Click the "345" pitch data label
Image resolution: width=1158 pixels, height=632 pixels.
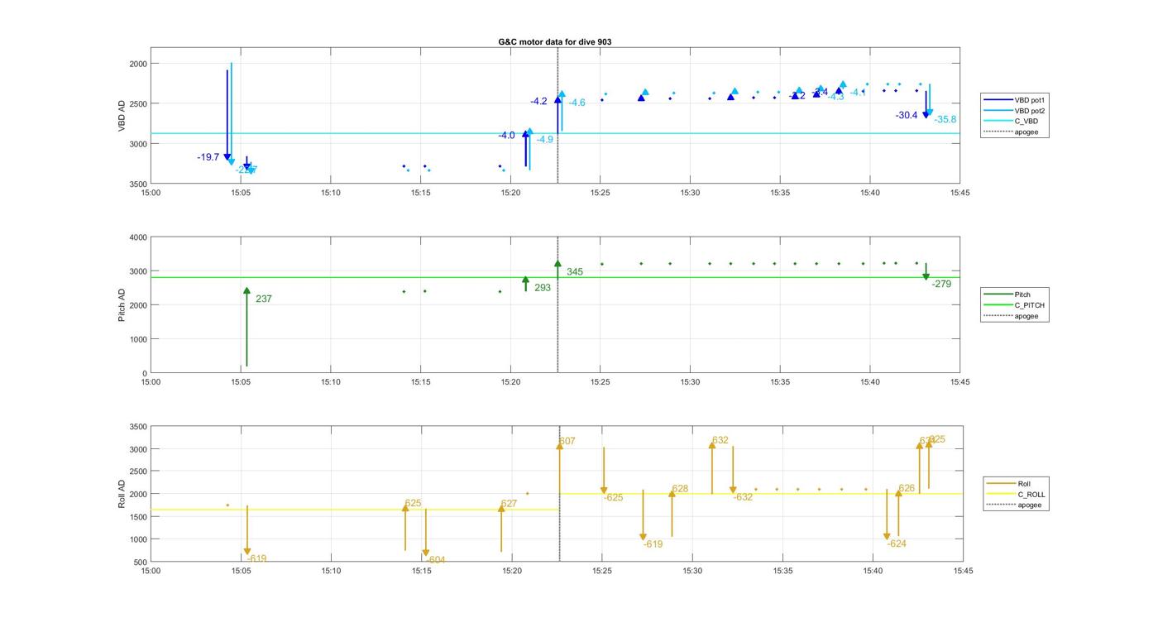pyautogui.click(x=575, y=272)
